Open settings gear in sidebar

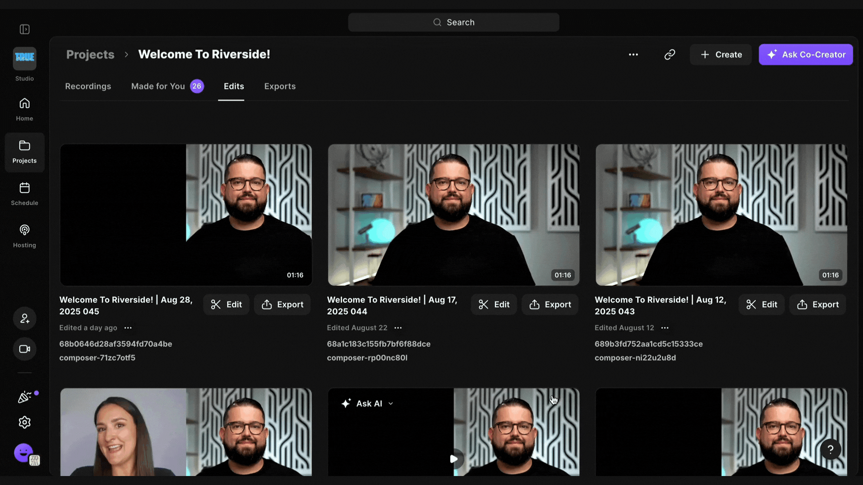click(25, 422)
